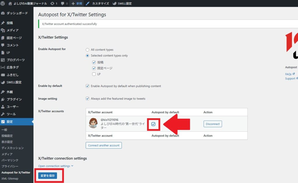Screen dimensions: 298x183
Task: Click the FAQs external link icon
Action: tap(294, 74)
